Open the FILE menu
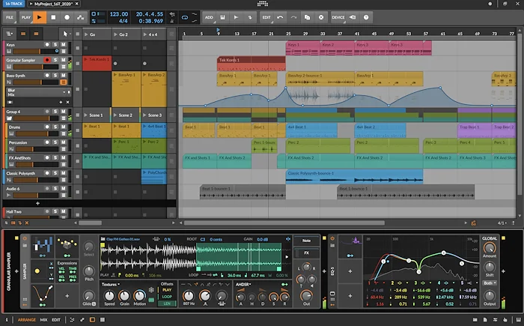The width and height of the screenshot is (524, 326). pos(10,17)
